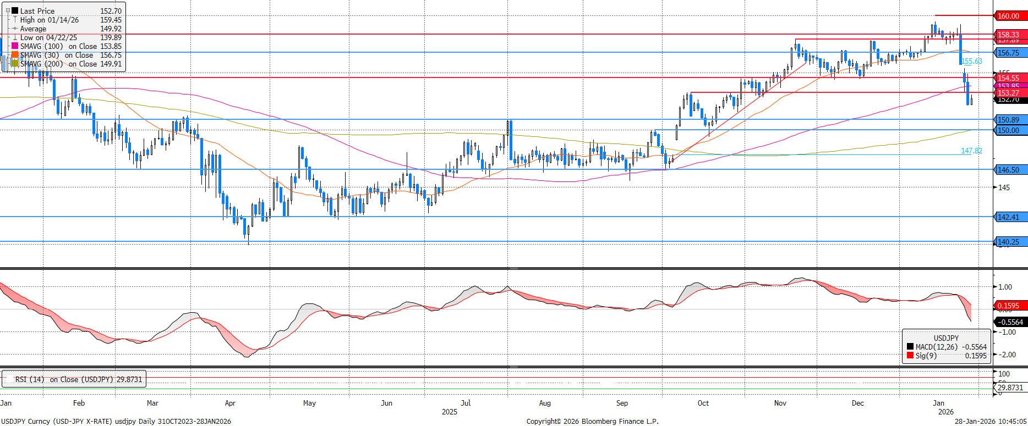Select the blue 156.75 price level tag
Screen dimensions: 1028x426
pyautogui.click(x=1010, y=53)
